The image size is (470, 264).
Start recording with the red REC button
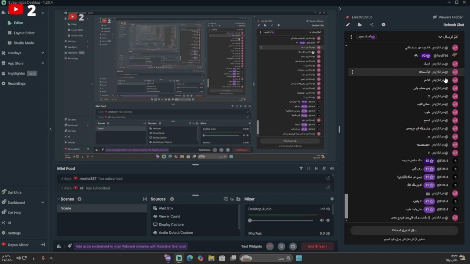click(x=270, y=246)
